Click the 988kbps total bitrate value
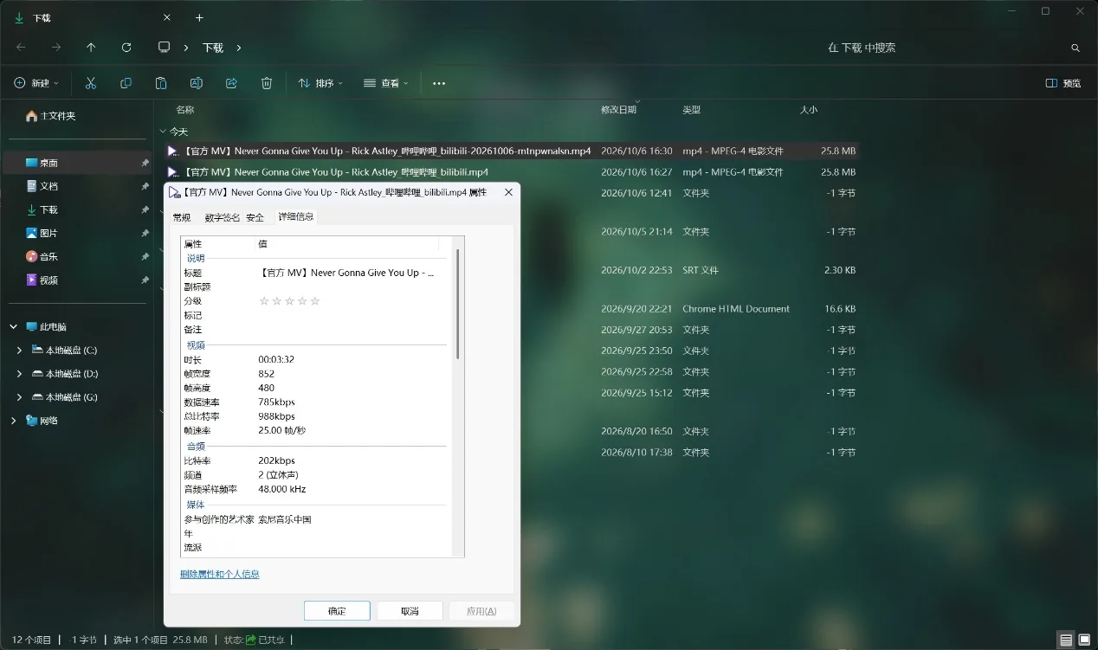1098x650 pixels. click(276, 416)
